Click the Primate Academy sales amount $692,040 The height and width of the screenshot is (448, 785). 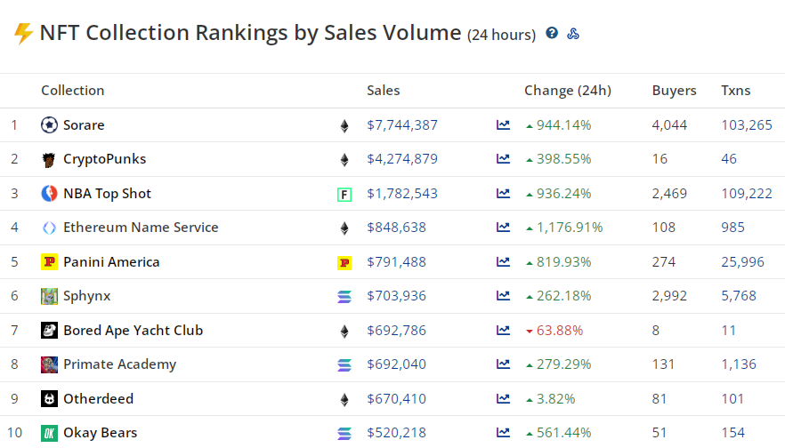point(396,364)
